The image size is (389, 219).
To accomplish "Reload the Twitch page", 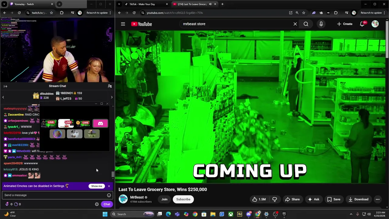I will tap(19, 13).
